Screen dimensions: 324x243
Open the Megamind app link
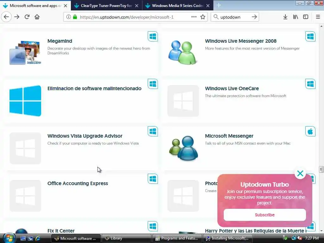(60, 41)
